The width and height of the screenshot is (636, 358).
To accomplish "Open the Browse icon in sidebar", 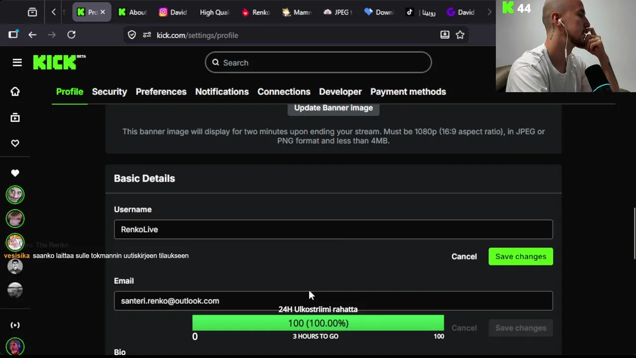I will (x=15, y=117).
